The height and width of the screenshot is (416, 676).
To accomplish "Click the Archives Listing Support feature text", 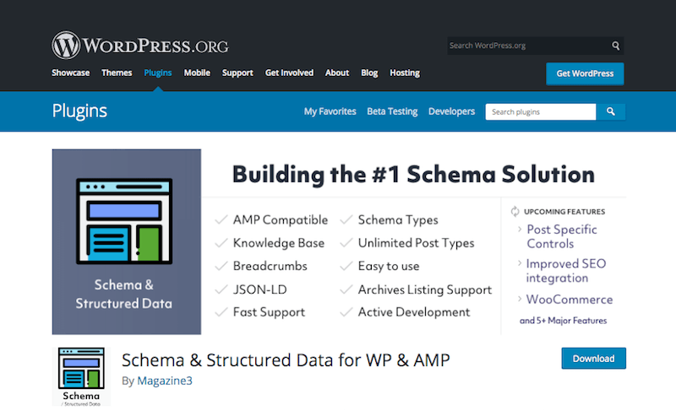I will click(425, 289).
